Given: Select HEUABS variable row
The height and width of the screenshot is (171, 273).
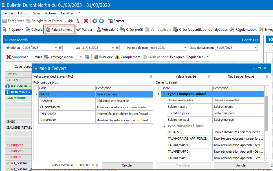Looking at the screenshot, I should (215, 132).
